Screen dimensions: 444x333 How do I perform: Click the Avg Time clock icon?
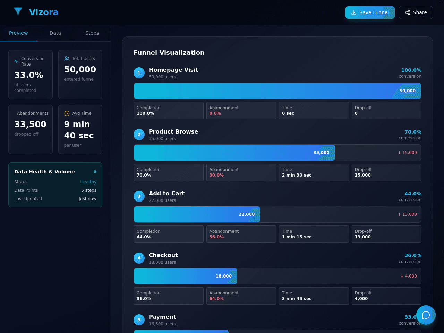tap(67, 113)
